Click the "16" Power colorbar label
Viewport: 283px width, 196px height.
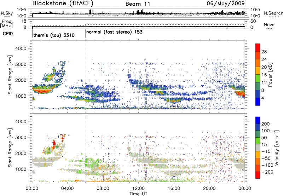[x=264, y=75]
